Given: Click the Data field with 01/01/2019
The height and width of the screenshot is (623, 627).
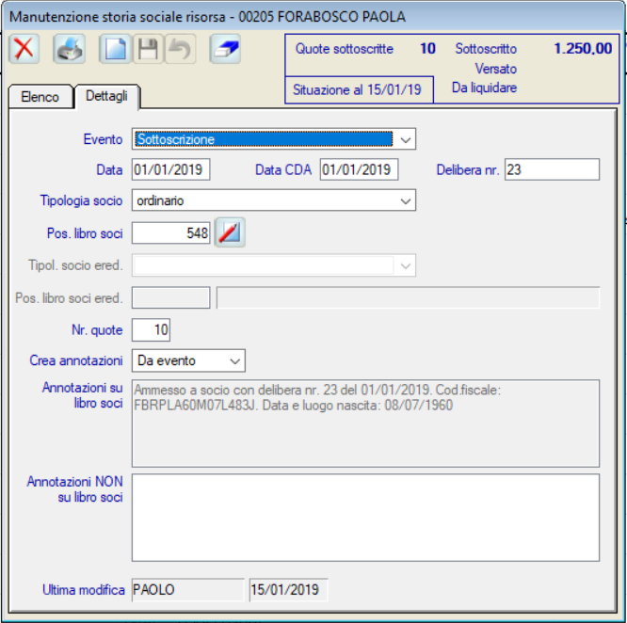Looking at the screenshot, I should tap(171, 169).
